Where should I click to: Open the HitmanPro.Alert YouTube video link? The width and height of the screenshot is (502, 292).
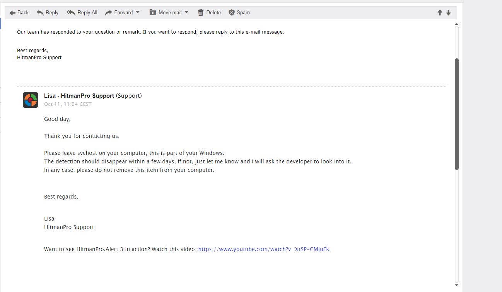point(263,249)
